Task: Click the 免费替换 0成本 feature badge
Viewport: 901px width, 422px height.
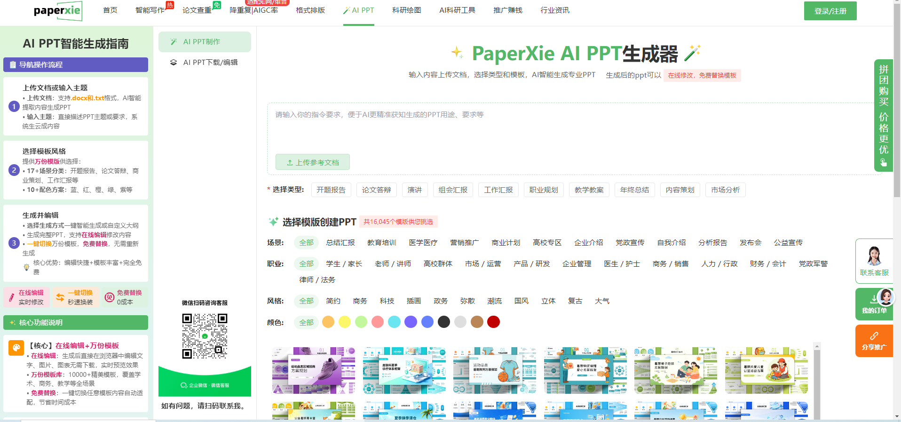Action: pos(125,297)
